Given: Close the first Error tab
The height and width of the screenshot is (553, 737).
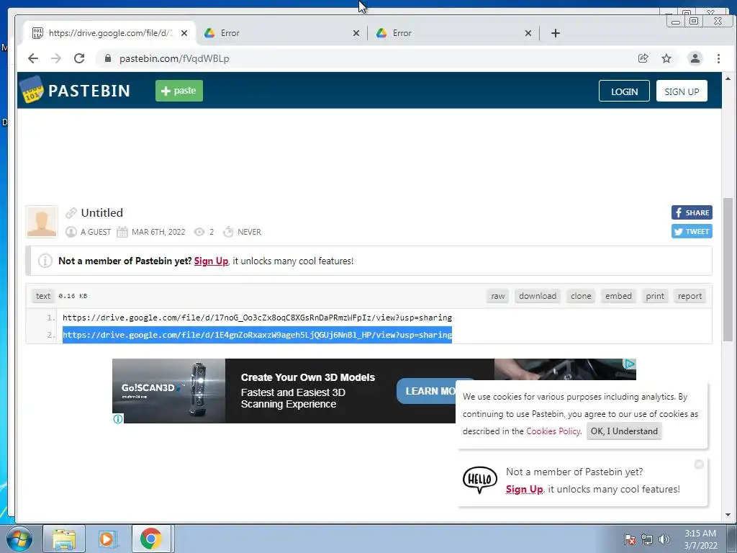Looking at the screenshot, I should [x=356, y=33].
